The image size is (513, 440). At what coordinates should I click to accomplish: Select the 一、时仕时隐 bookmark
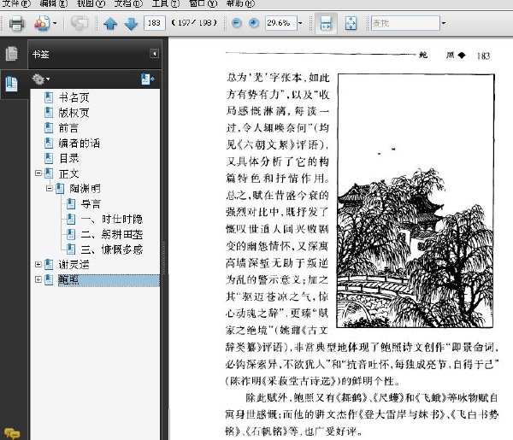[x=111, y=219]
